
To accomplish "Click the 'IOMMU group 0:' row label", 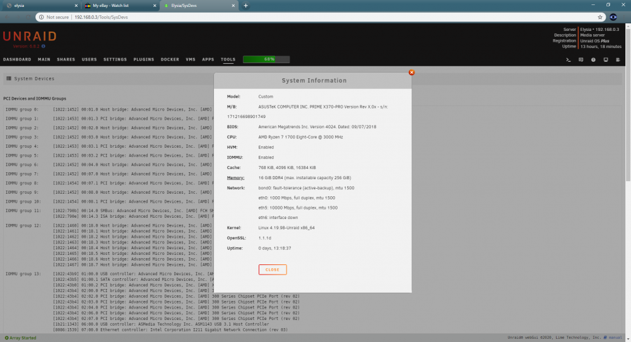I will 21,109.
